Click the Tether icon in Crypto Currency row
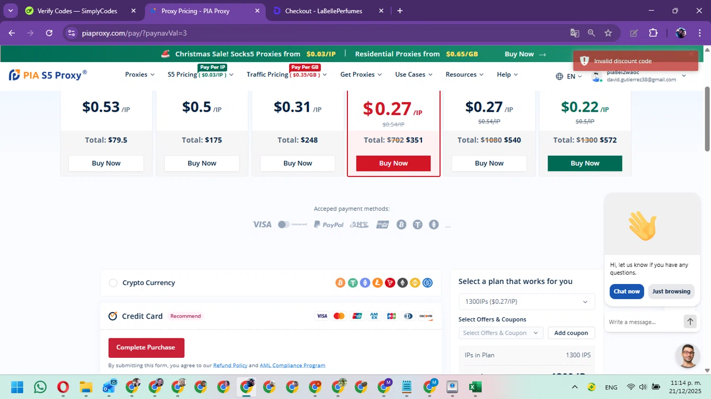This screenshot has height=399, width=711. click(x=353, y=283)
